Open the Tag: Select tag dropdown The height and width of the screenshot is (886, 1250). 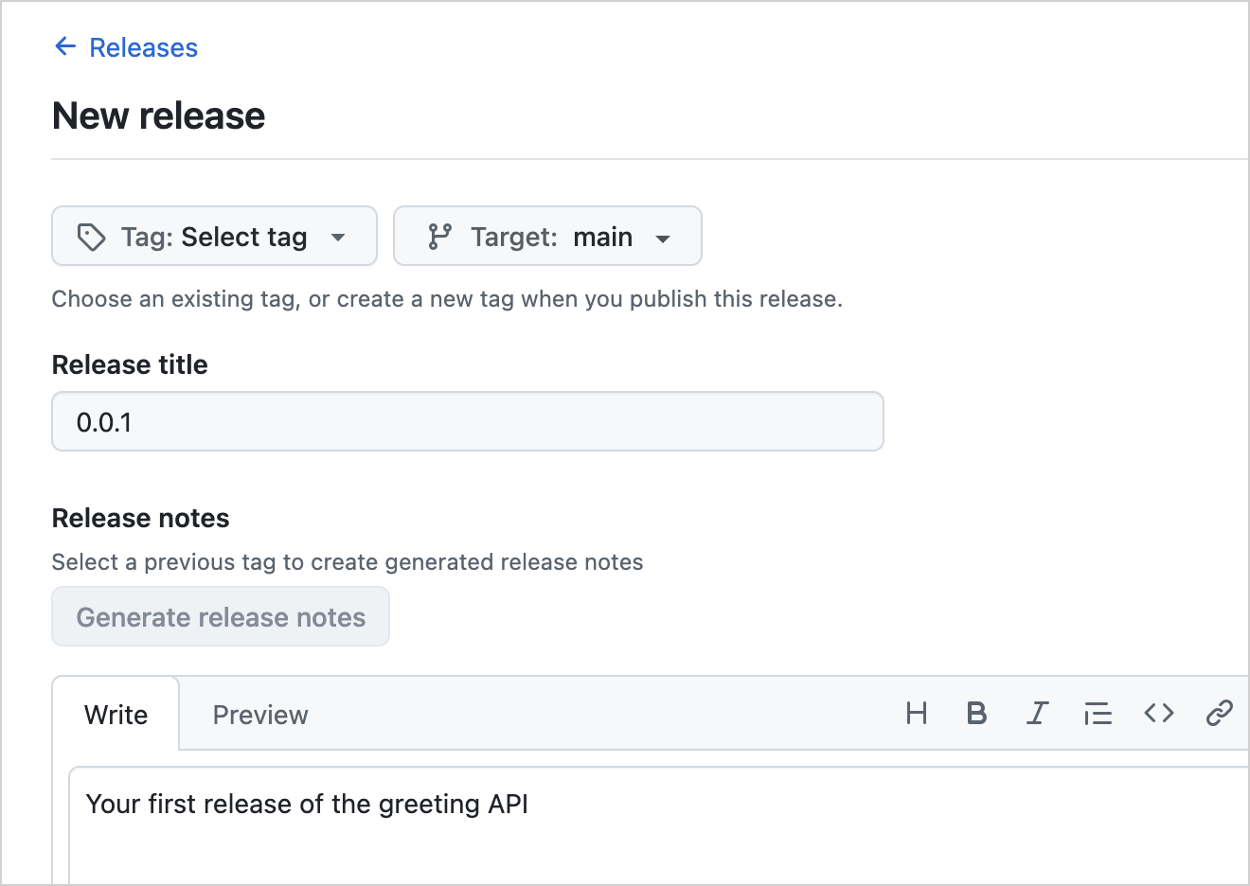[213, 237]
